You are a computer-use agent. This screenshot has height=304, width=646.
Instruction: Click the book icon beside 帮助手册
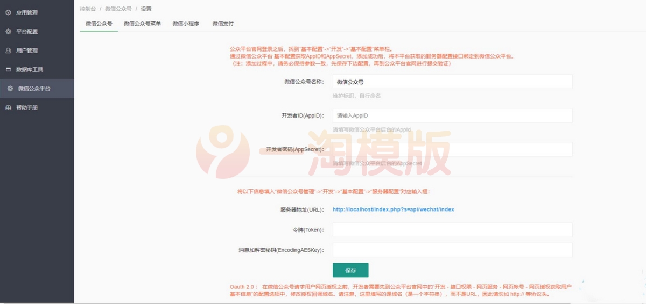click(8, 107)
